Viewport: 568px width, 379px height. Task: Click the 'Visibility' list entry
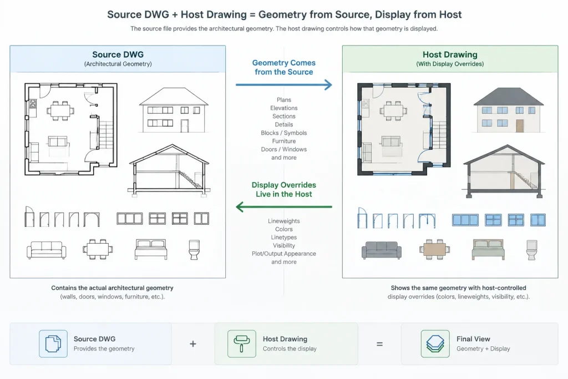pyautogui.click(x=284, y=246)
